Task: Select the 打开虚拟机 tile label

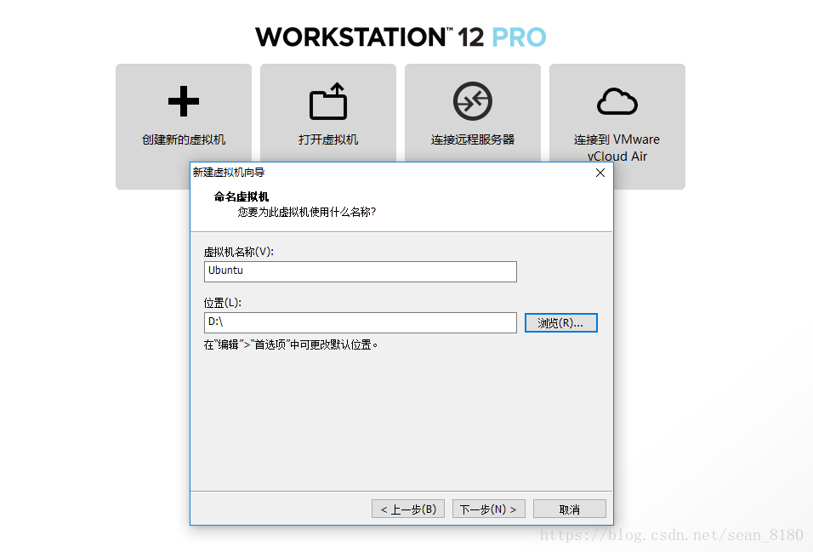Action: pyautogui.click(x=328, y=139)
